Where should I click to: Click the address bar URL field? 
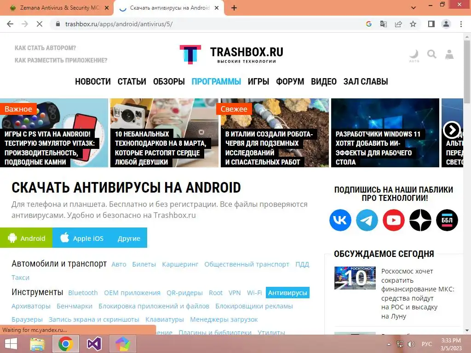click(x=207, y=24)
